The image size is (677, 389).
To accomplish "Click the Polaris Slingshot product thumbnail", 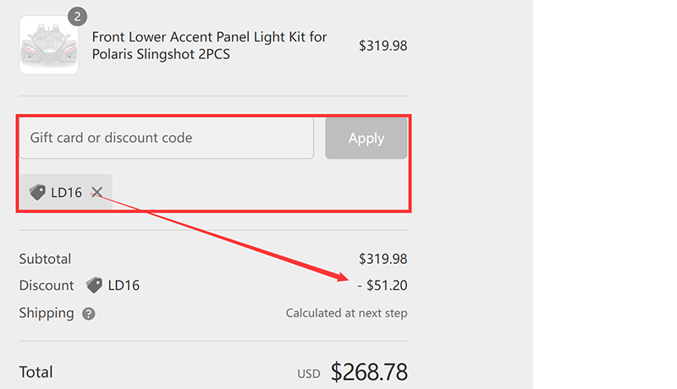I will pyautogui.click(x=49, y=45).
